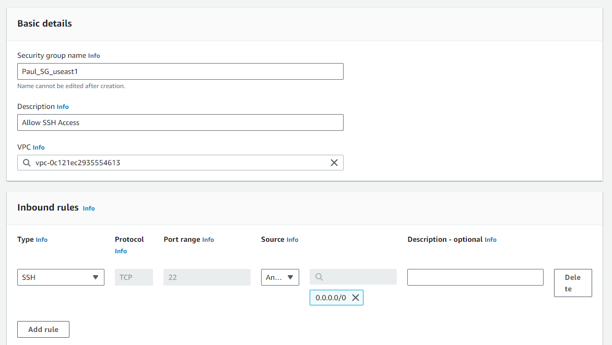Open Info link beside Description label
Viewport: 612px width, 345px height.
[x=63, y=107]
